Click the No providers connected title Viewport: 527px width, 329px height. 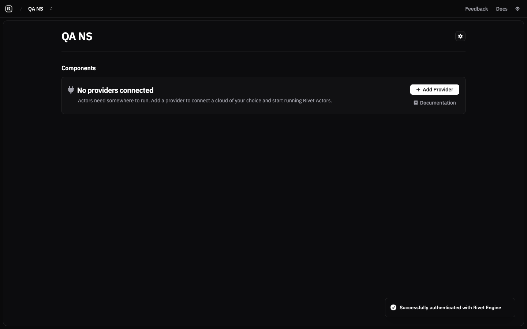pyautogui.click(x=115, y=90)
